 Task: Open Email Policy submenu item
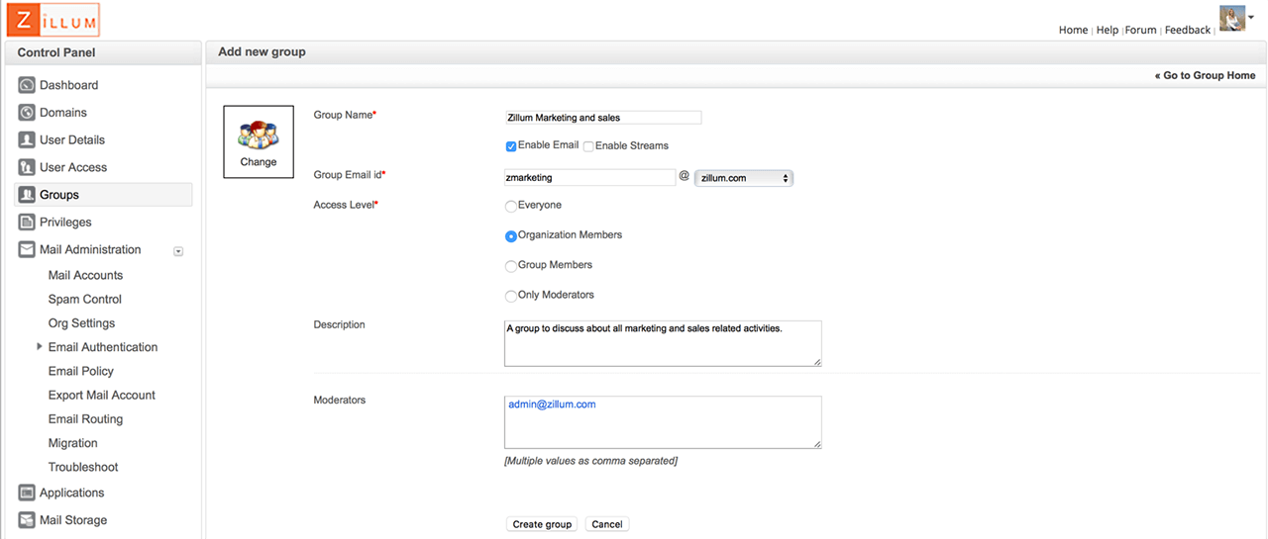coord(81,372)
